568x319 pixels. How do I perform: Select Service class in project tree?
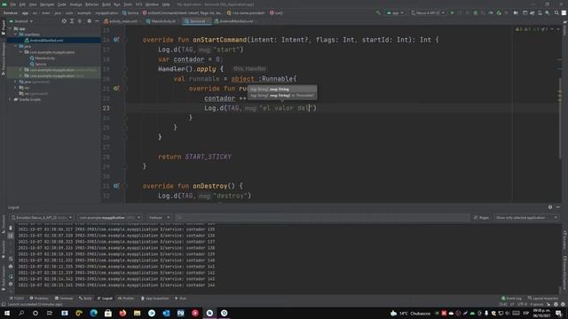coord(41,64)
